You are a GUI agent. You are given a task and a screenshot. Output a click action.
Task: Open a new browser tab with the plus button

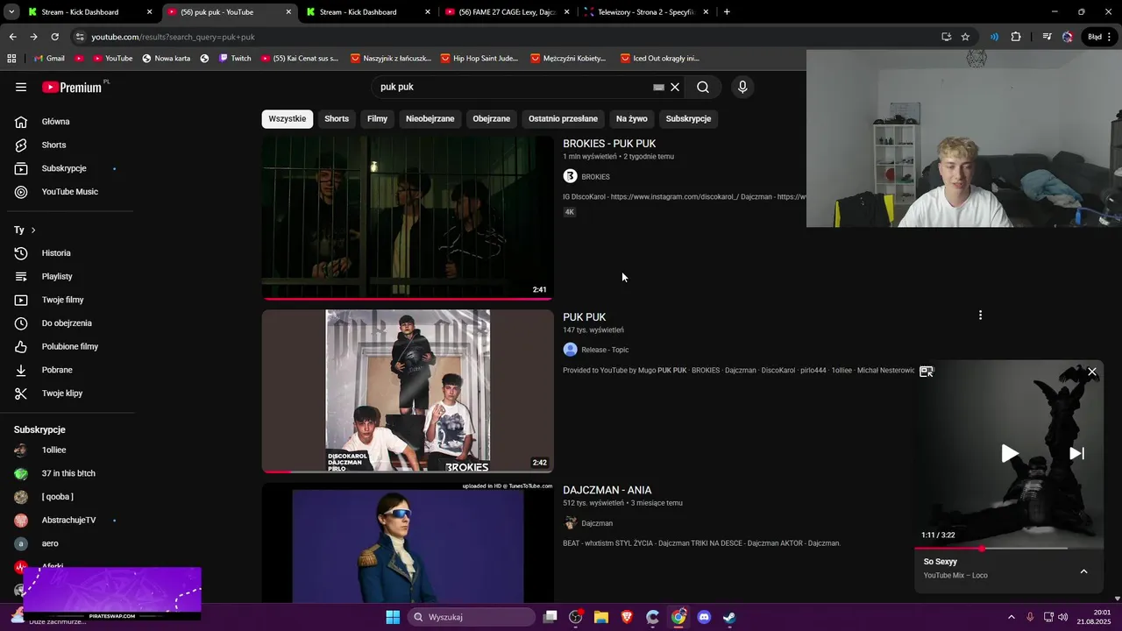pos(727,12)
